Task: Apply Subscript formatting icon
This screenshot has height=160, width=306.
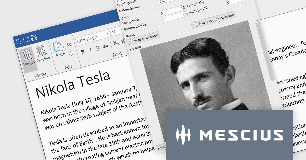Action: pyautogui.click(x=116, y=43)
